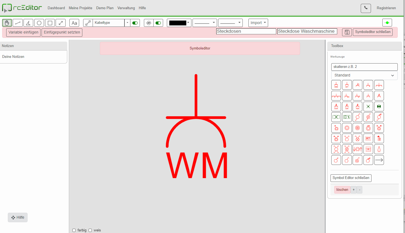Select the WT socket symbol in the Toolbox

tap(347, 85)
